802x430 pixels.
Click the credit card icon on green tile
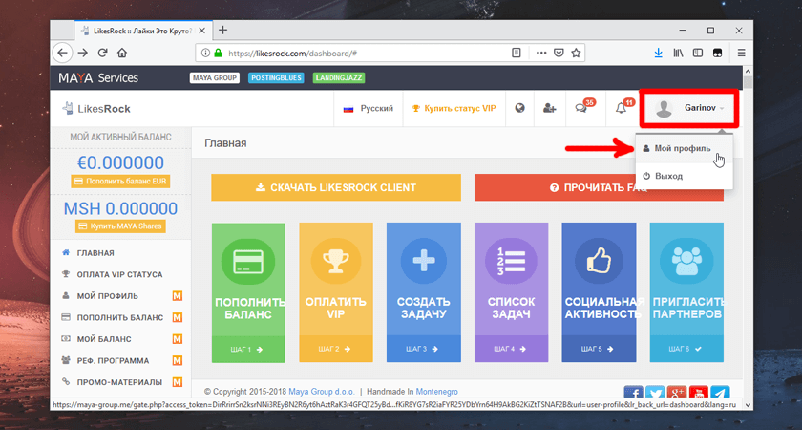248,262
